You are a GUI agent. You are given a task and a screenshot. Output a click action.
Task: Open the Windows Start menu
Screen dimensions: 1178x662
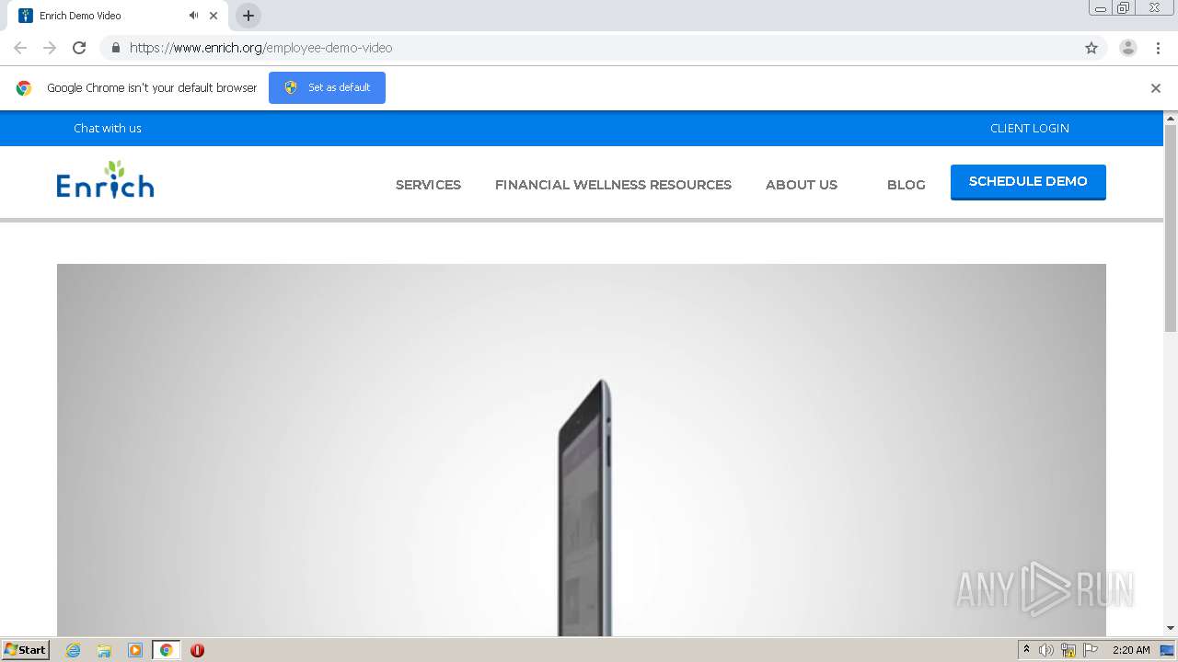pos(25,650)
